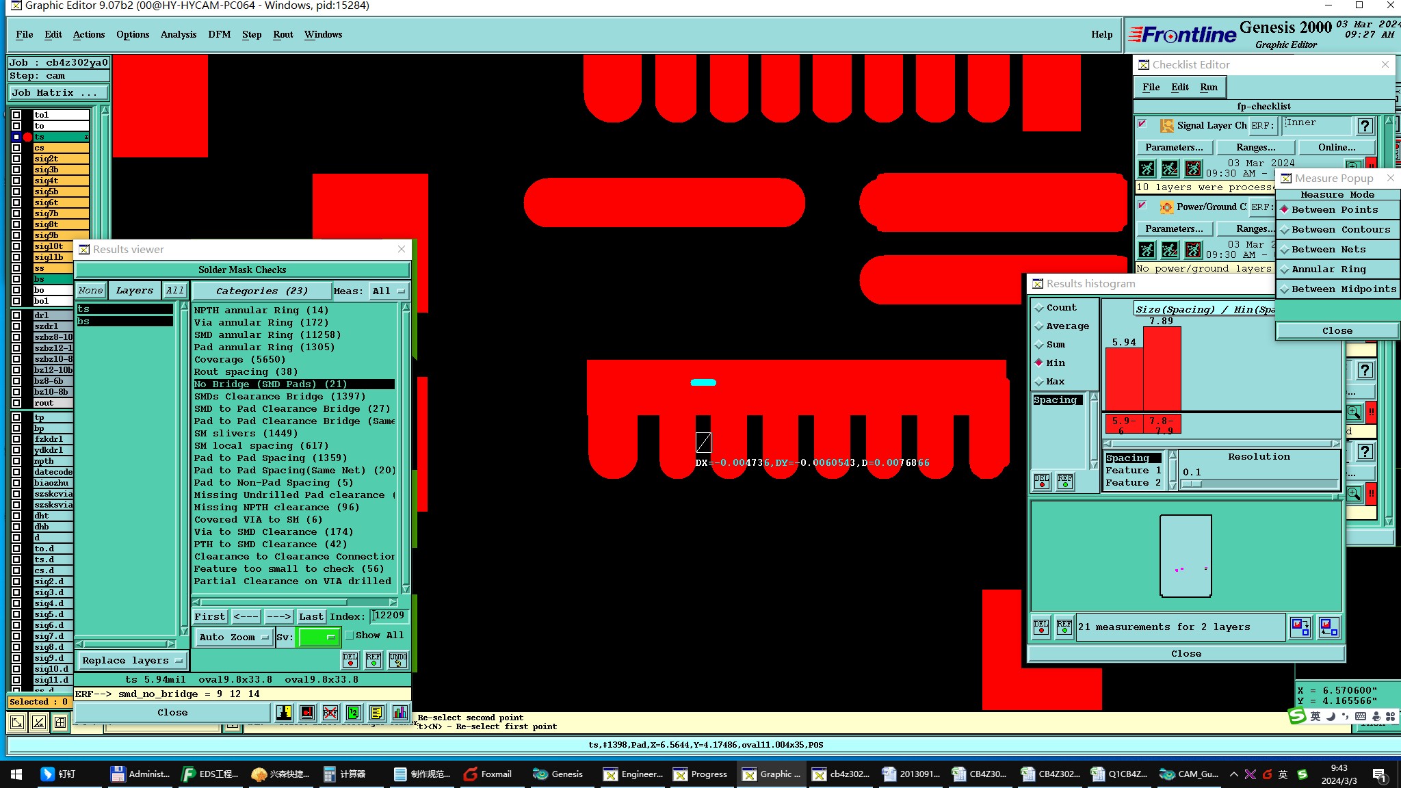Open the Analysis menu
The image size is (1401, 788).
(x=178, y=34)
